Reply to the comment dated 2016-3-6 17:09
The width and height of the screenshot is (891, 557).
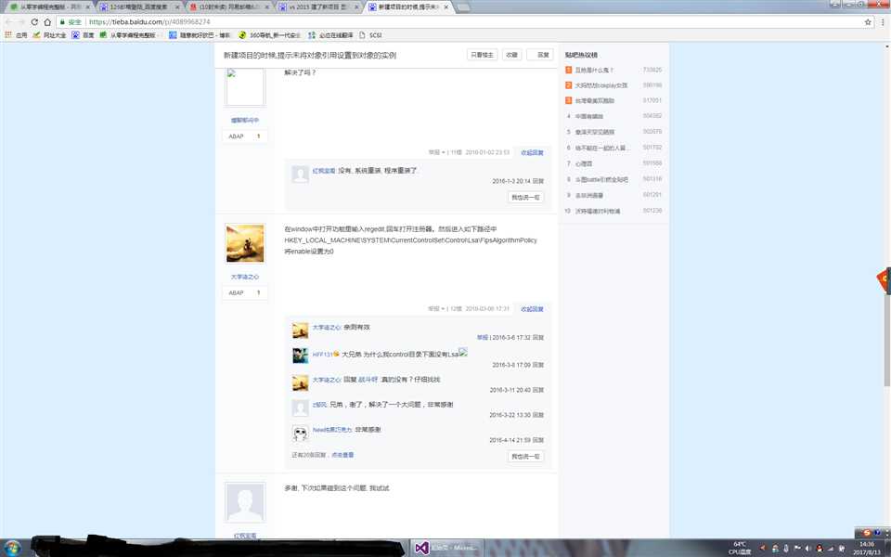point(537,365)
